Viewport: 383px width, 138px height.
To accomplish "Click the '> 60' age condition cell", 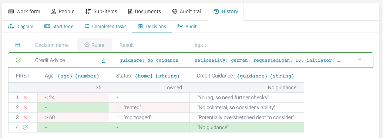I will tap(73, 117).
